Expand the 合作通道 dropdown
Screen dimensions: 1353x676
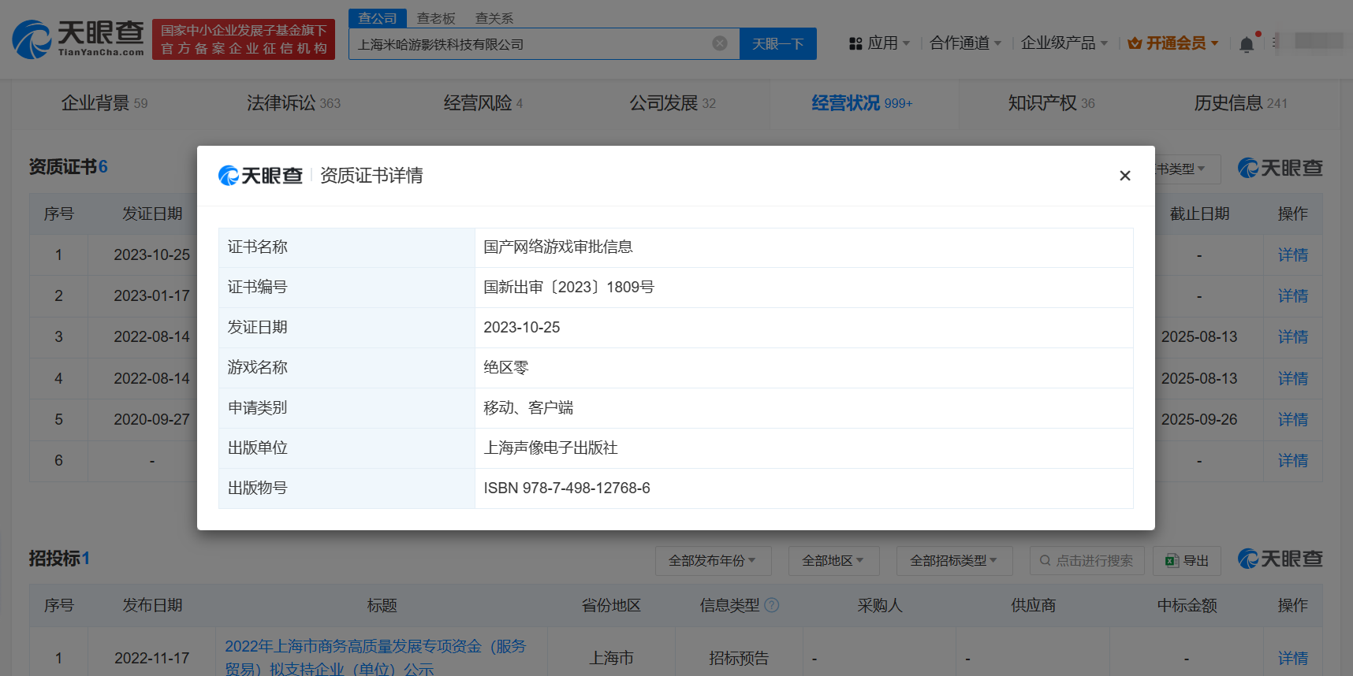(x=965, y=43)
